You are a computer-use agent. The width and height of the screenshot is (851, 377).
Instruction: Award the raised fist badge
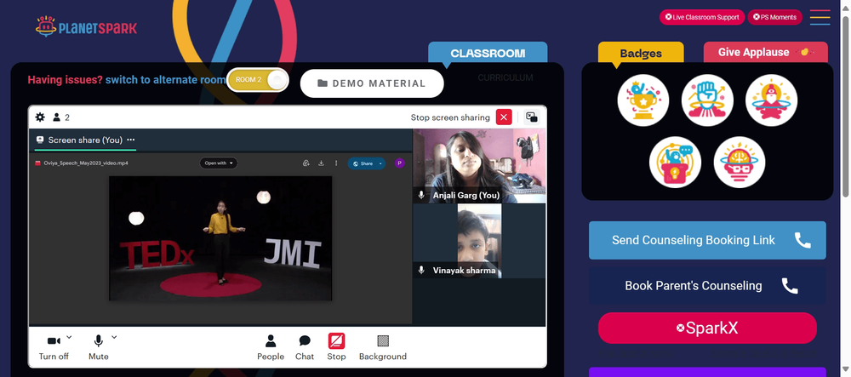pyautogui.click(x=708, y=100)
